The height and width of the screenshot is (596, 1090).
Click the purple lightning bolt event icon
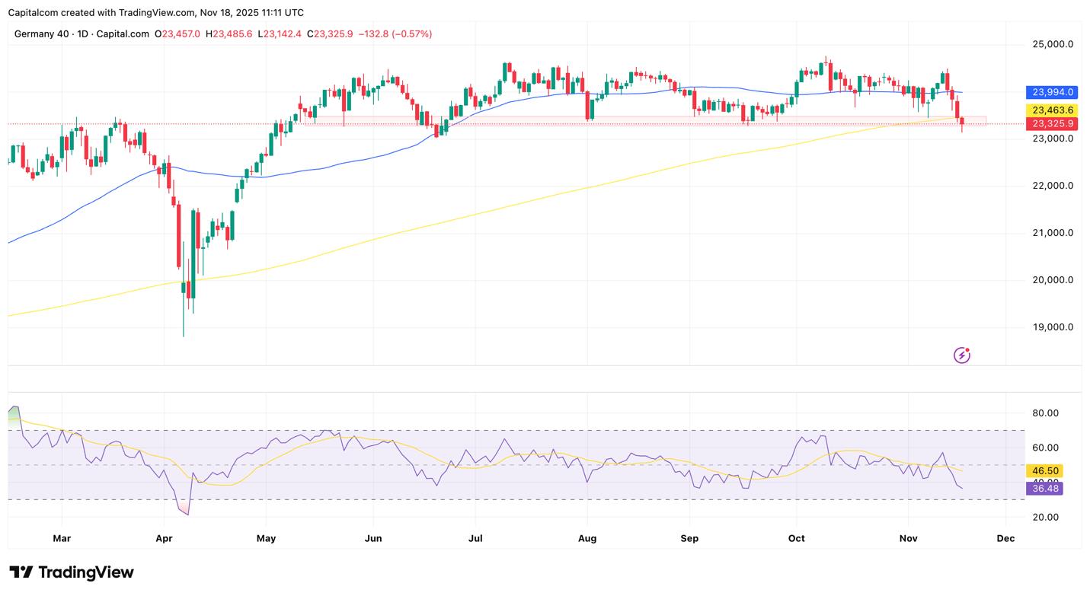point(962,355)
